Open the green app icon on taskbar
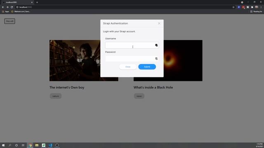 [44, 145]
